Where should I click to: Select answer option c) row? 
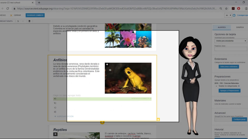[102, 108]
